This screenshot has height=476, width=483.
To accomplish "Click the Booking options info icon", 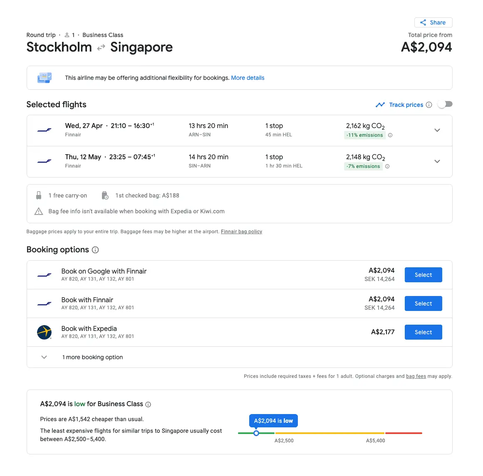I will click(95, 250).
